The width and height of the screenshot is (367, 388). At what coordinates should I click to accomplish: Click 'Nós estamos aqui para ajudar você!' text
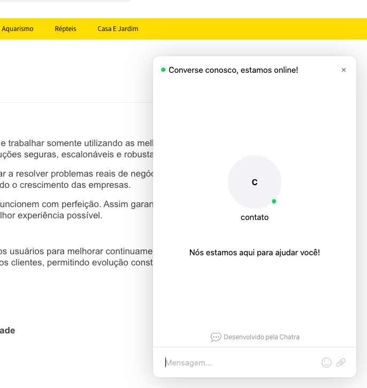point(255,253)
